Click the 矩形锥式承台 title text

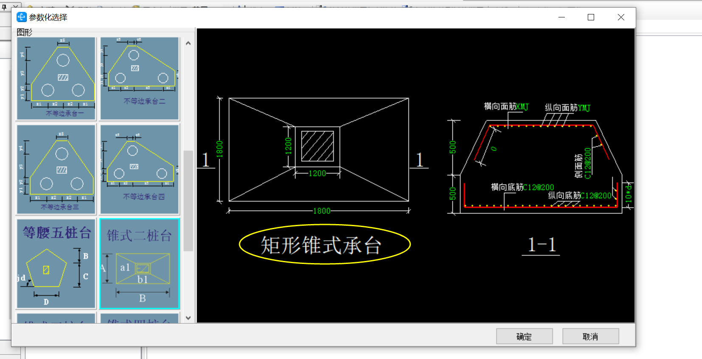pyautogui.click(x=321, y=245)
